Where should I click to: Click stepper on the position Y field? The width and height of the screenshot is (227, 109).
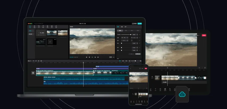(137, 38)
